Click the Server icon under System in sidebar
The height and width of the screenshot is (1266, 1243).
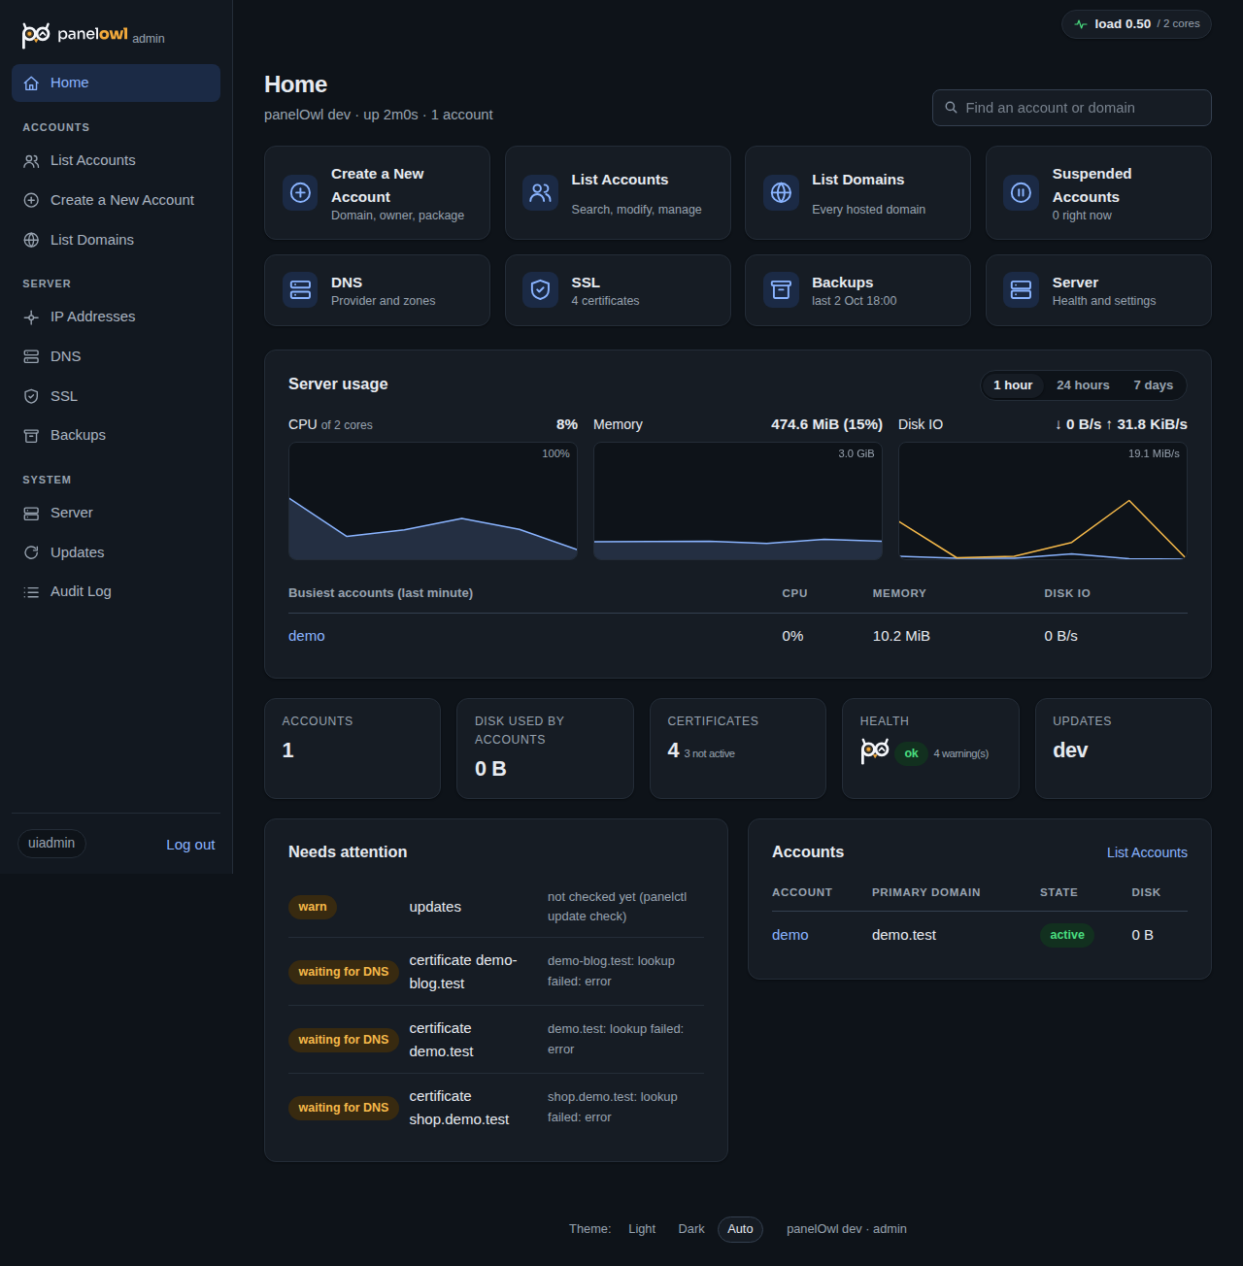(x=31, y=514)
